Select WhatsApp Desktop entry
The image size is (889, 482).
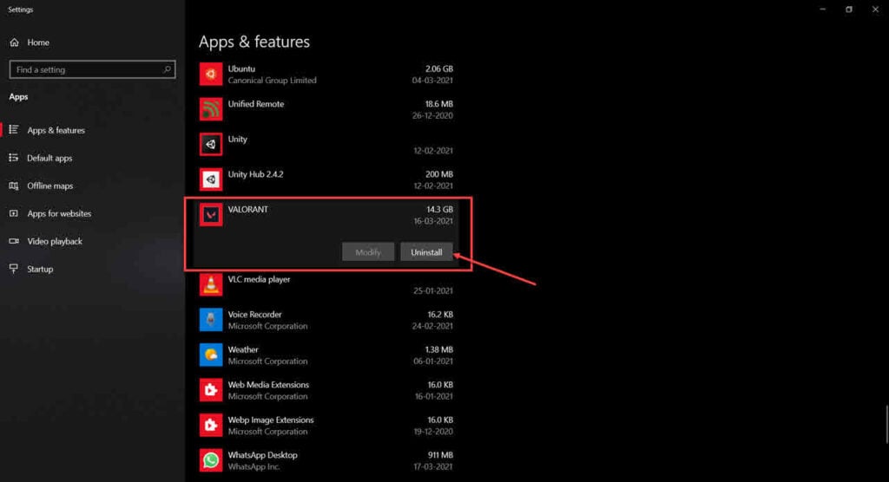click(x=262, y=455)
